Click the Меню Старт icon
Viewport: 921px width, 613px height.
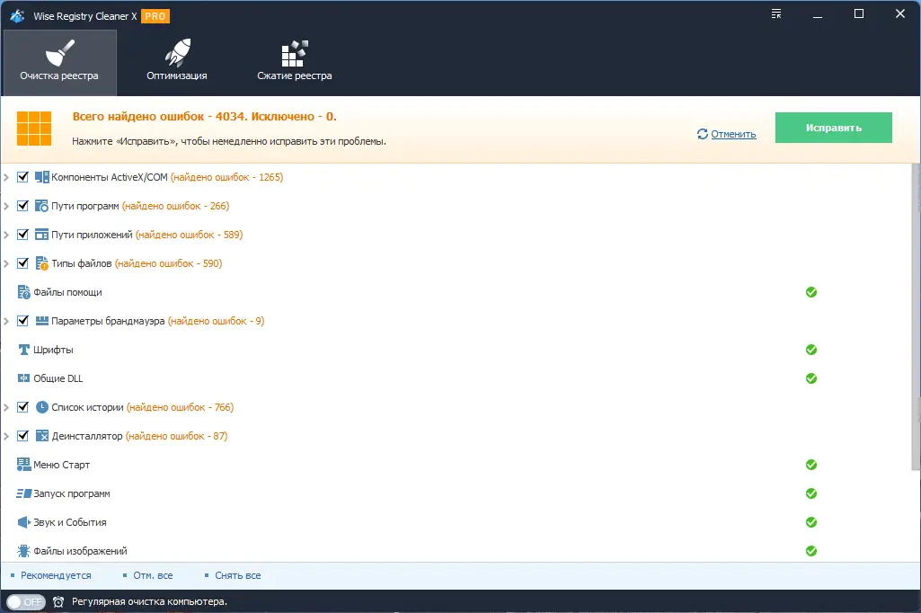click(x=24, y=465)
